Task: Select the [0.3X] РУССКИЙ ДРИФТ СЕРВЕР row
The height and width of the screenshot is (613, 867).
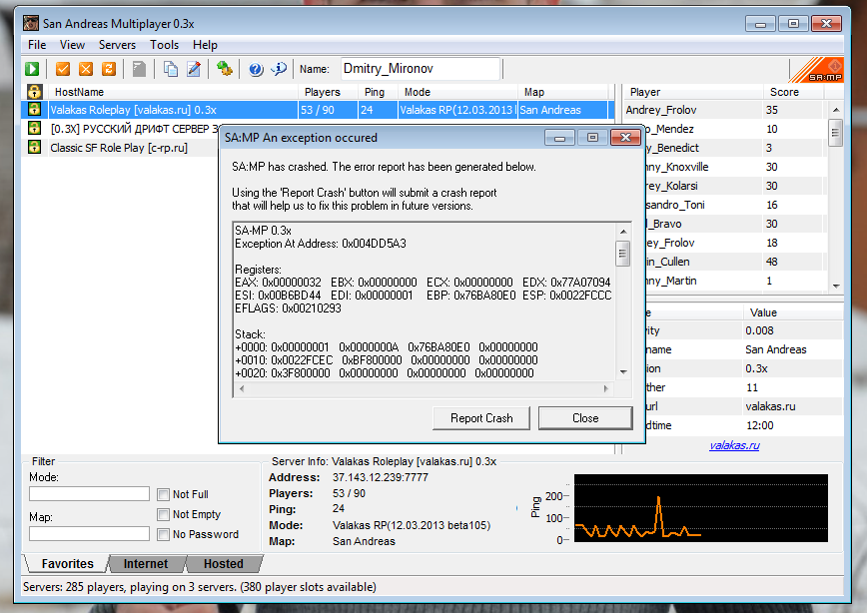Action: (133, 128)
